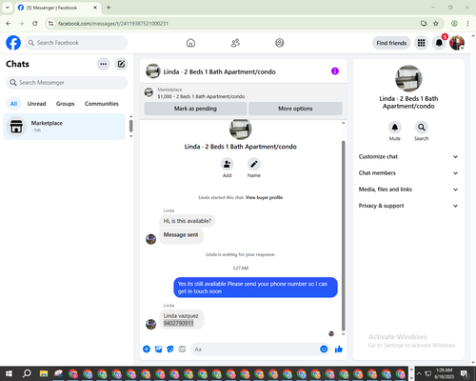Click the Search Messenger field
Screen dimensions: 476x381
click(x=67, y=83)
